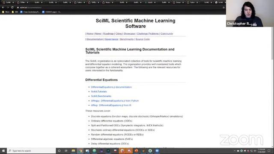The image size is (274, 154).
Task: Open File Explorer from the taskbar
Action: 73,151
